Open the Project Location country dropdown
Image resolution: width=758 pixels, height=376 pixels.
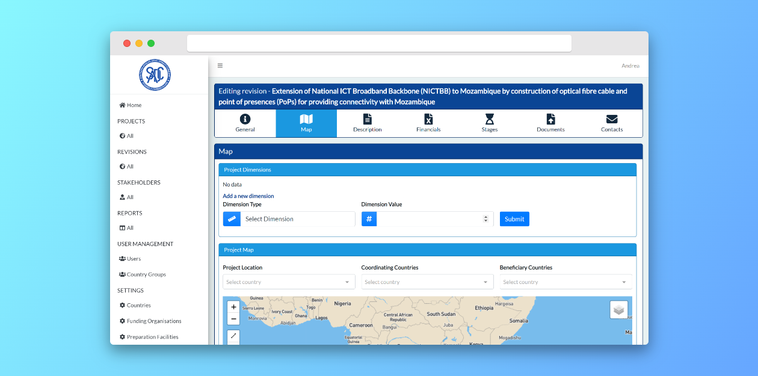click(289, 282)
